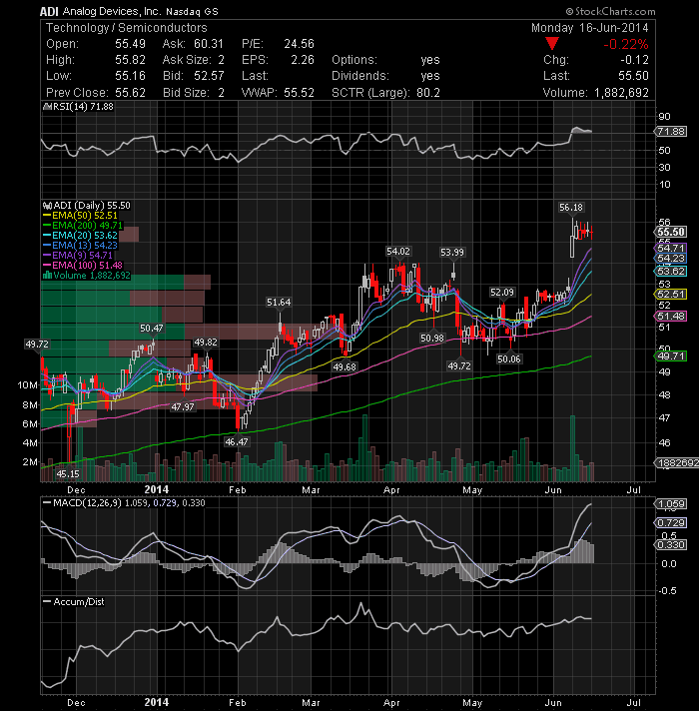This screenshot has height=711, width=699.
Task: Click Technology / Semiconductors sector label
Action: pos(127,28)
